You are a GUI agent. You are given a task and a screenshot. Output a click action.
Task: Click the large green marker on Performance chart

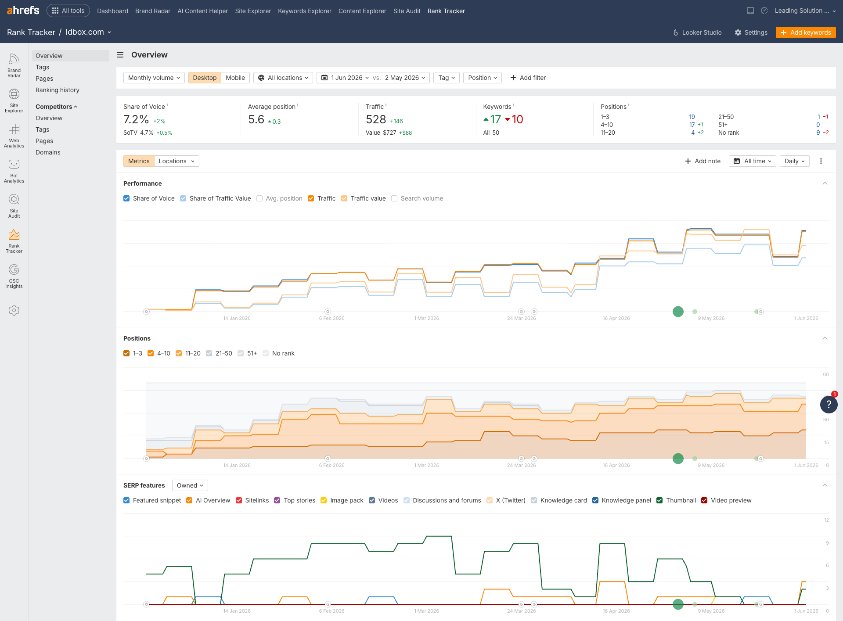point(678,312)
